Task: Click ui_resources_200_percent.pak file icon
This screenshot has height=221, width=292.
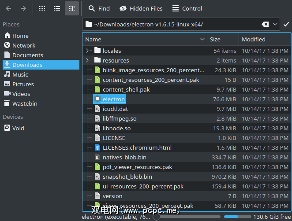Action: point(97,186)
